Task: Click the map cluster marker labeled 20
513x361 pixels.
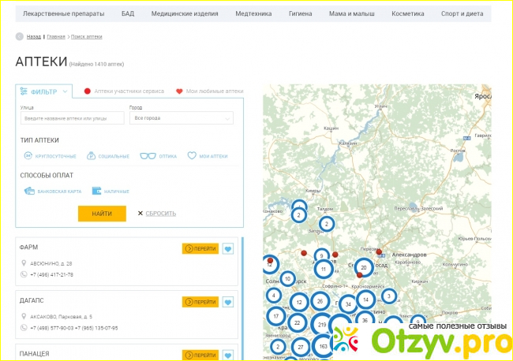Action: pos(363,267)
